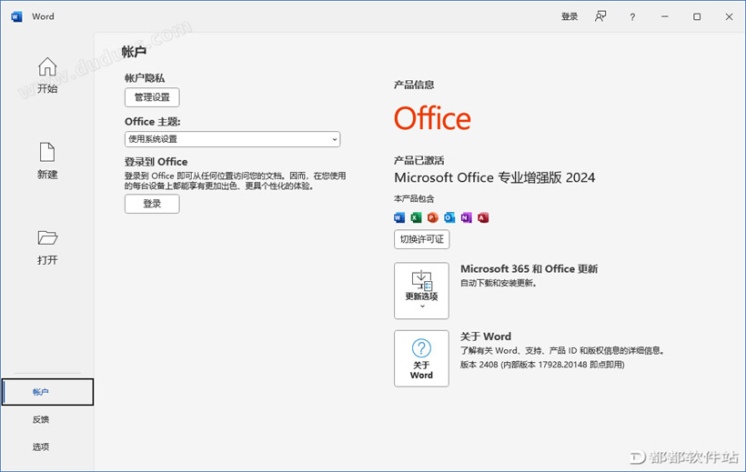Open the 新建 (New) document page
This screenshot has width=746, height=472.
coord(47,161)
